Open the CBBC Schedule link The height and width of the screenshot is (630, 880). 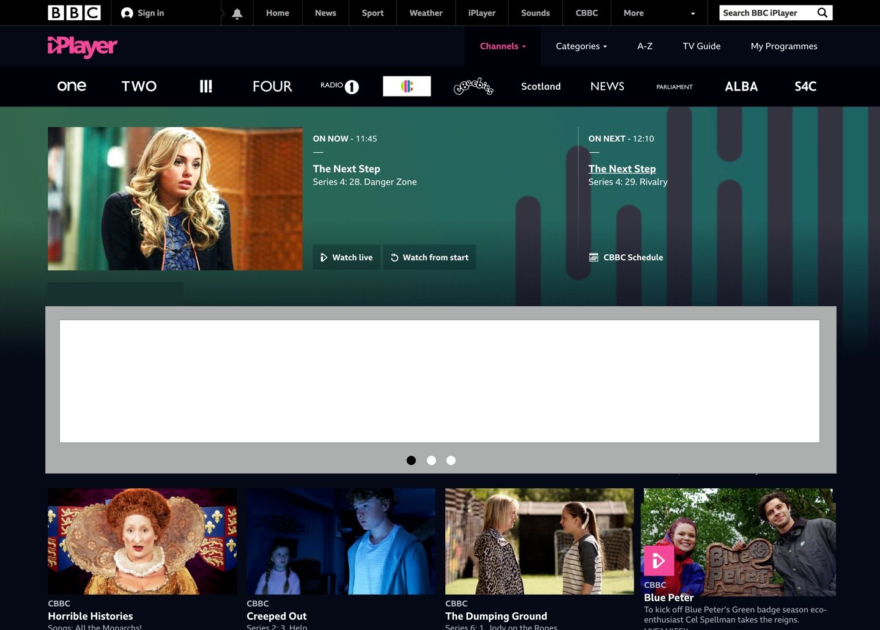click(x=626, y=257)
